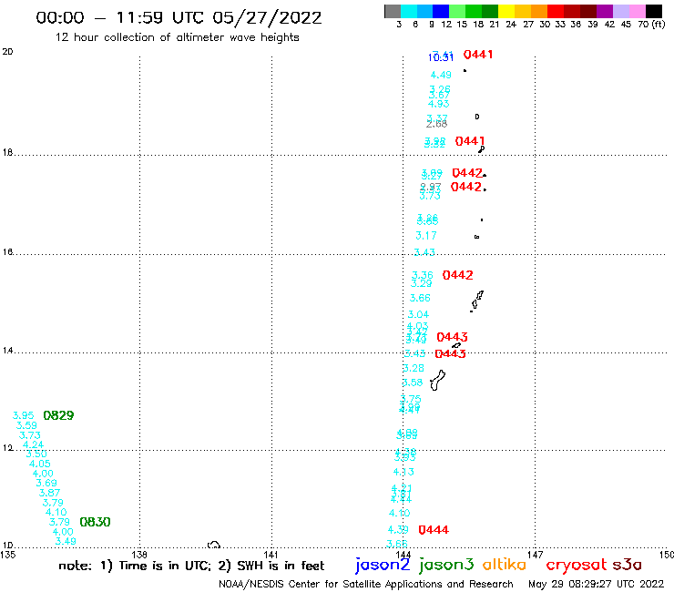Click the '4.49' wave height value
This screenshot has height=592, width=674.
click(441, 75)
